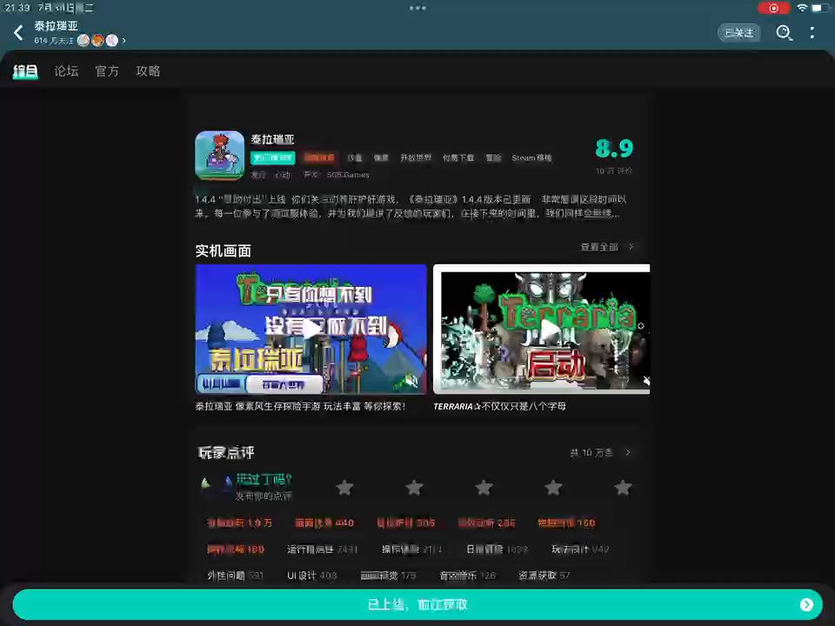Filter reviews by red tag 1.9 万

pyautogui.click(x=239, y=523)
